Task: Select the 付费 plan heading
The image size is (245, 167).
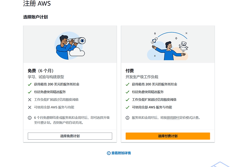Action: pyautogui.click(x=130, y=71)
